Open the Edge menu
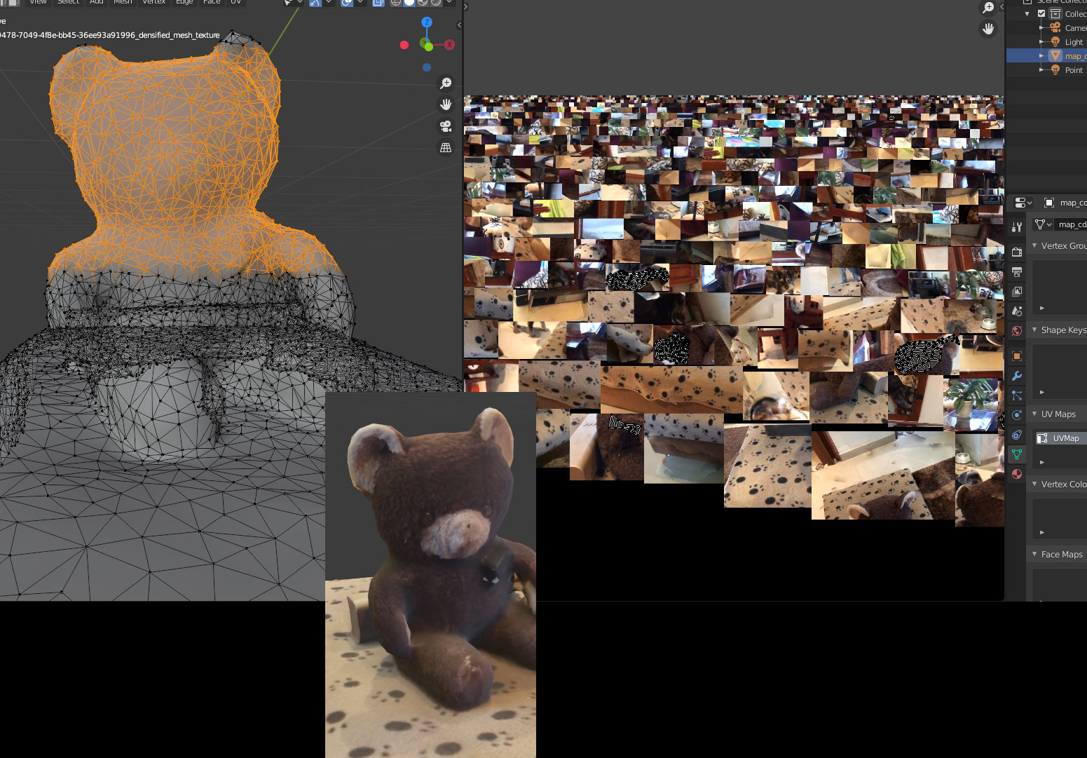The width and height of the screenshot is (1087, 758). coord(184,2)
